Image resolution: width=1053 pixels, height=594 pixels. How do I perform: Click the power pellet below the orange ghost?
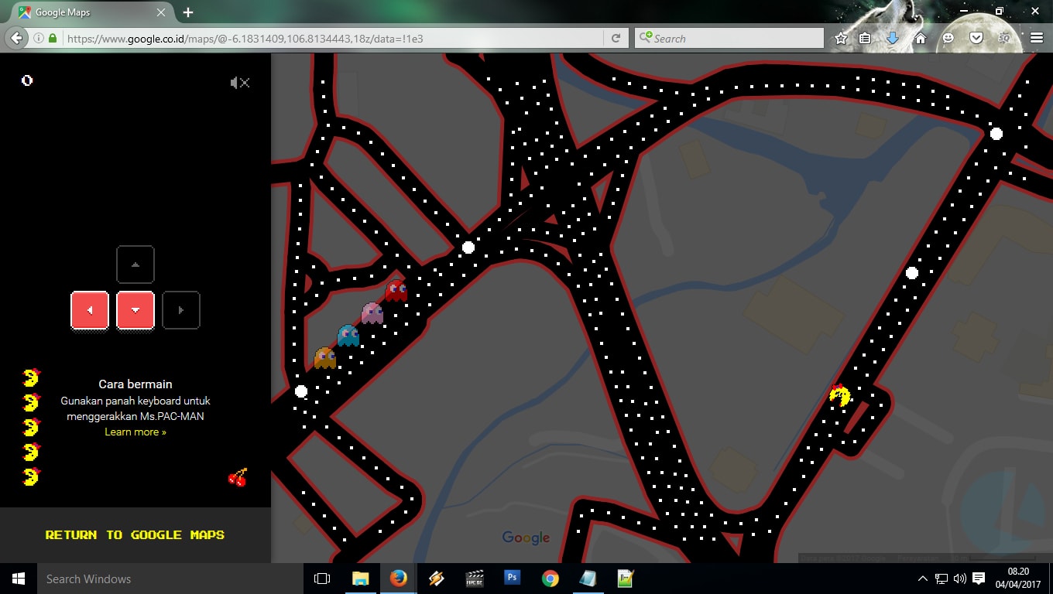(x=301, y=391)
